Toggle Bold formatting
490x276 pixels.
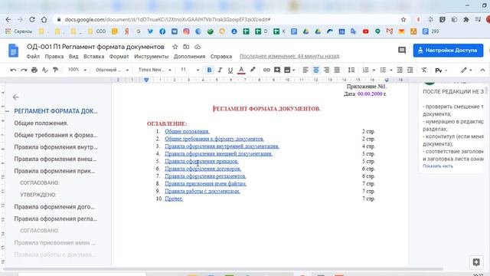(209, 70)
